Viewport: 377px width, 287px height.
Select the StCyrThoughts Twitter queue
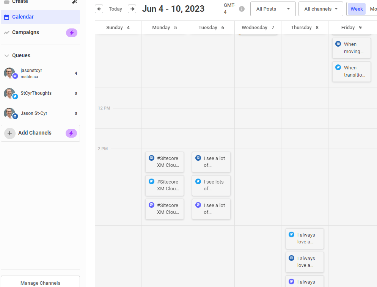[x=36, y=93]
